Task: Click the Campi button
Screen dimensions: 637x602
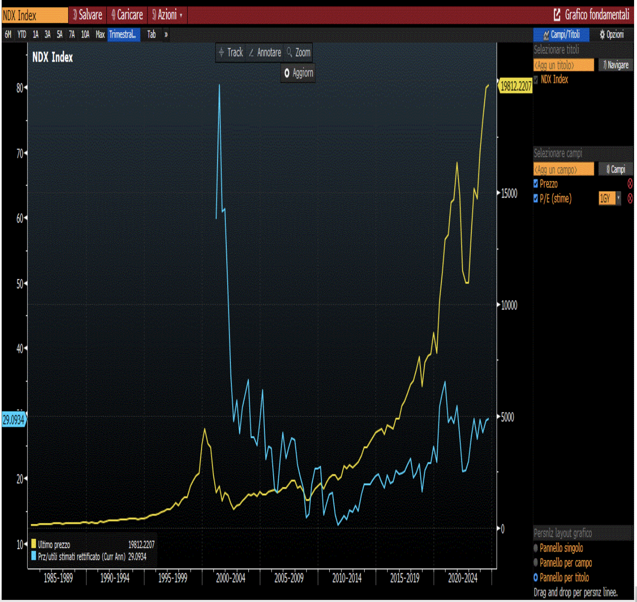Action: [615, 169]
